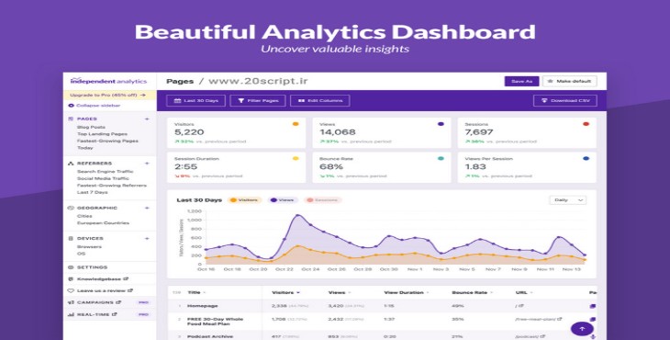The image size is (670, 340).
Task: Click the Collapse sidebar circle icon
Action: tap(71, 105)
